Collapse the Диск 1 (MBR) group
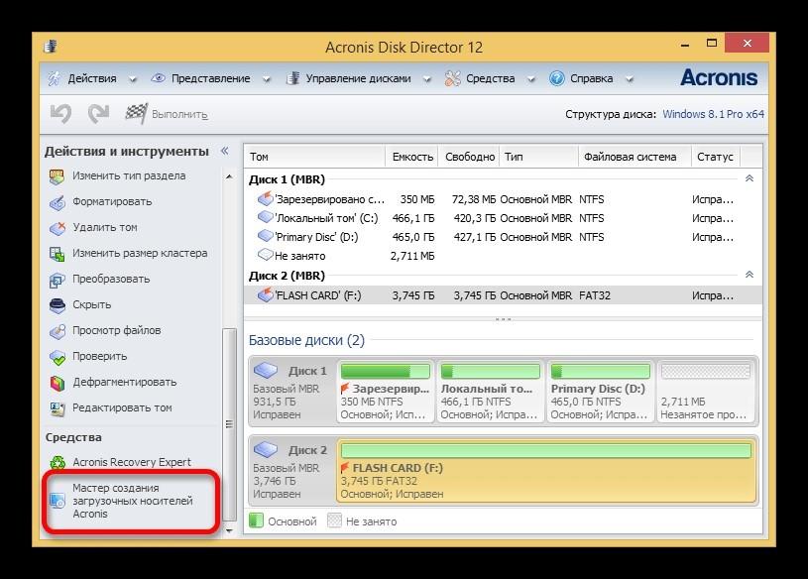The height and width of the screenshot is (579, 808). (x=750, y=178)
